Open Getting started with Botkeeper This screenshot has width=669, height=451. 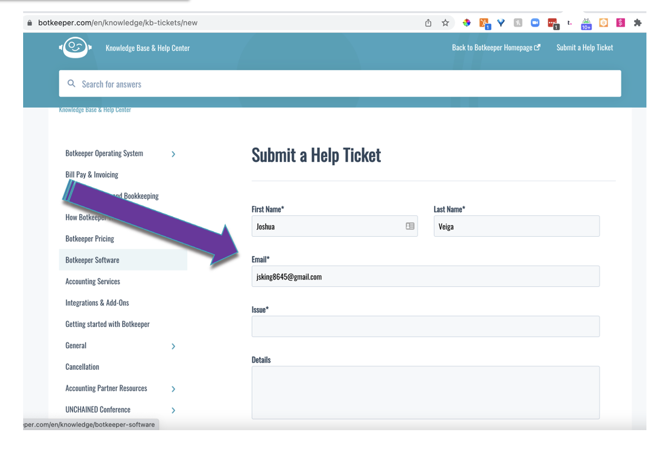108,324
